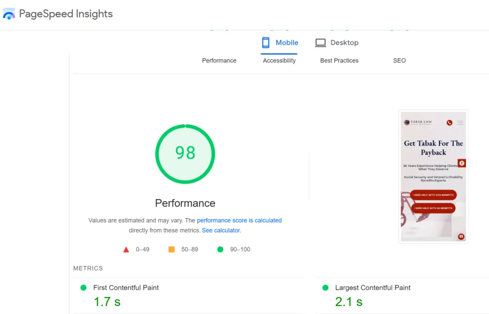Click the Tabak Law logo in the screenshot
This screenshot has height=314, width=489.
418,122
